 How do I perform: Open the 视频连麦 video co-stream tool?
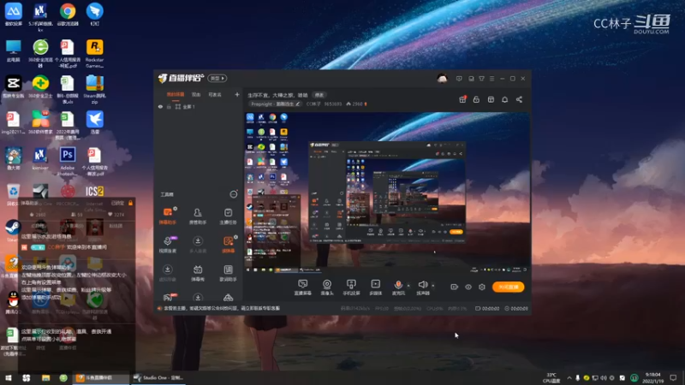click(167, 245)
